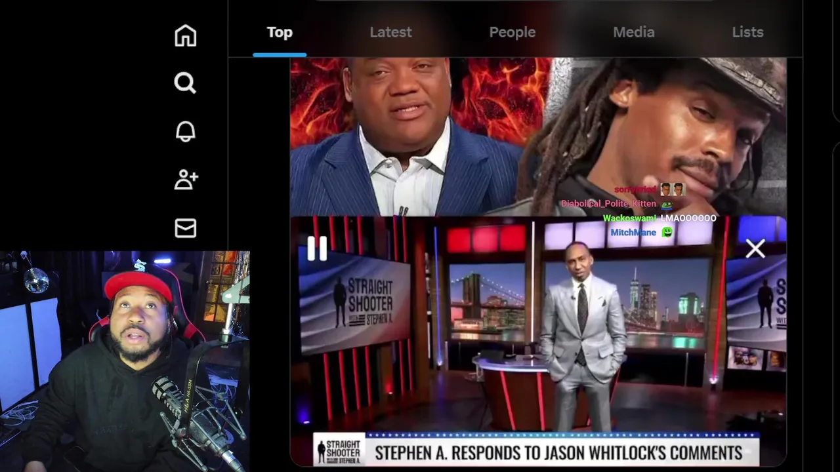This screenshot has height=472, width=840.
Task: Click the webcam streamer overlay
Action: tap(125, 361)
